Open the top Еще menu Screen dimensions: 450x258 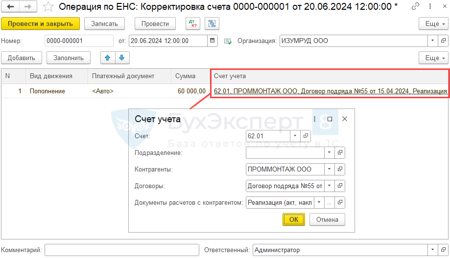434,24
